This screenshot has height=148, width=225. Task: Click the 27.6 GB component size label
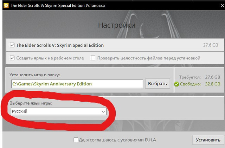(211, 45)
